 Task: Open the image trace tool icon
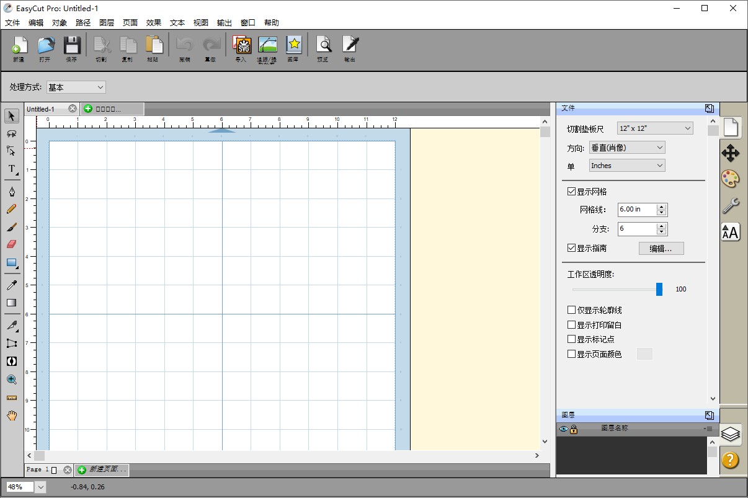tap(267, 46)
